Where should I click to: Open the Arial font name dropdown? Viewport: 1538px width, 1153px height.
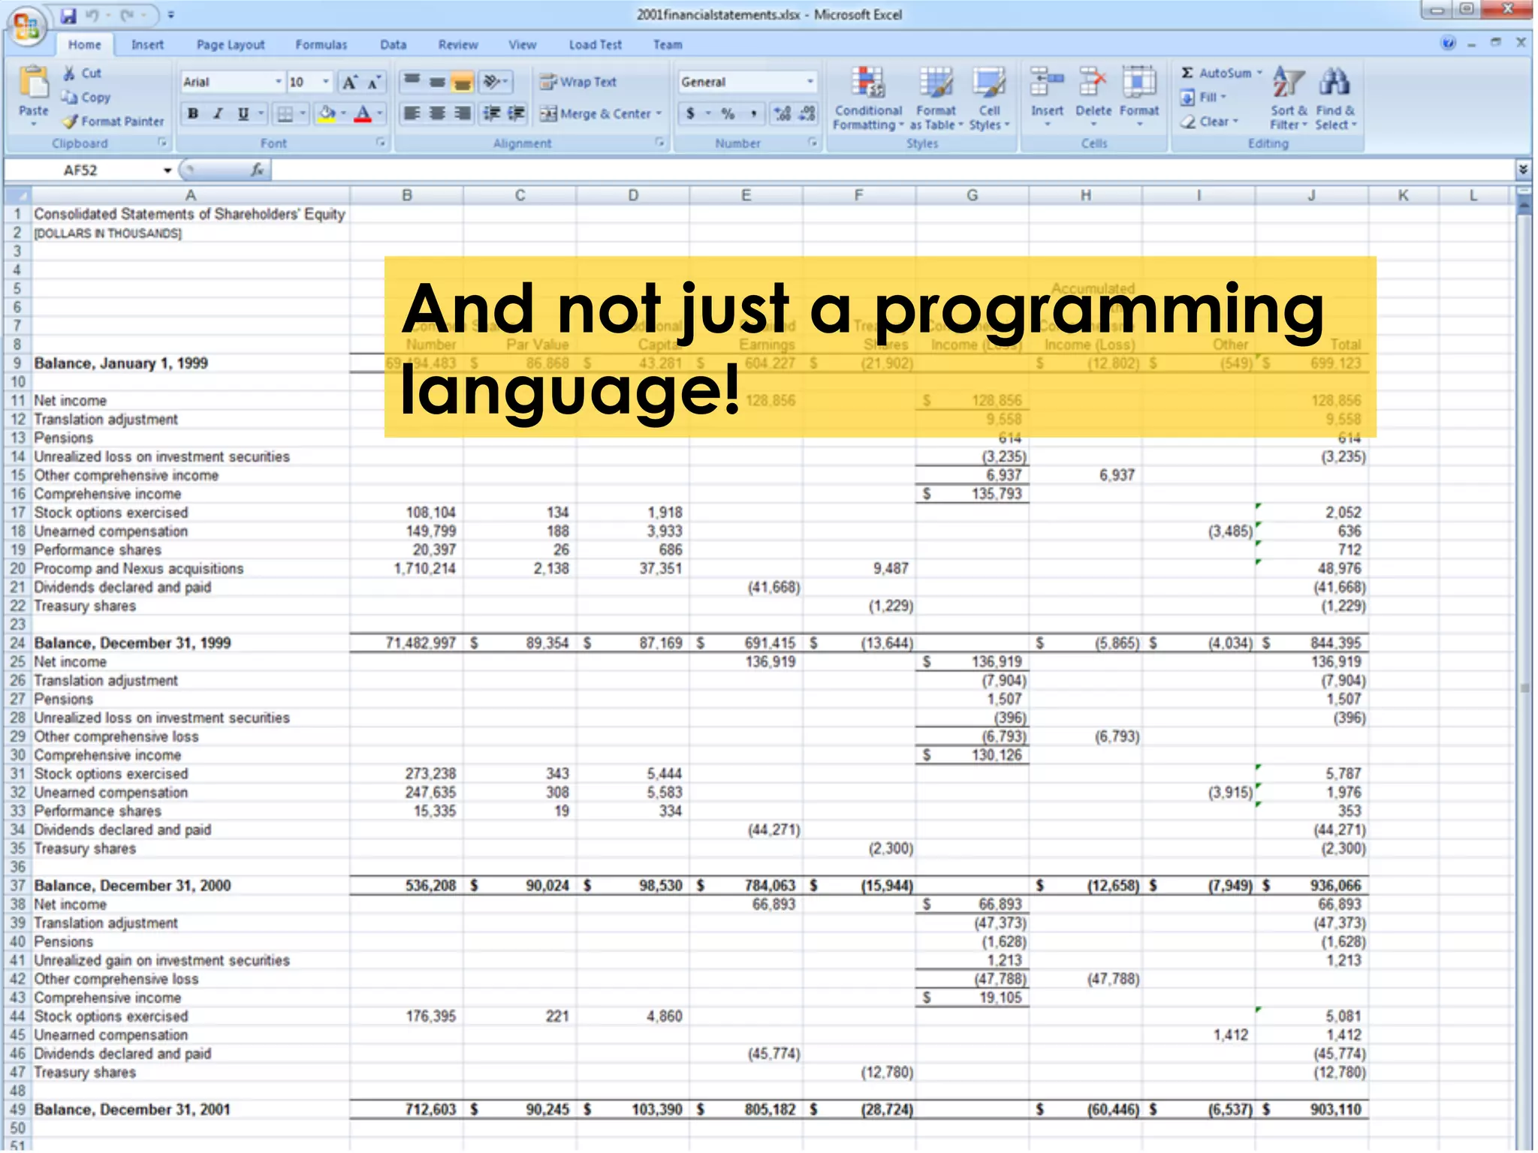[x=278, y=82]
